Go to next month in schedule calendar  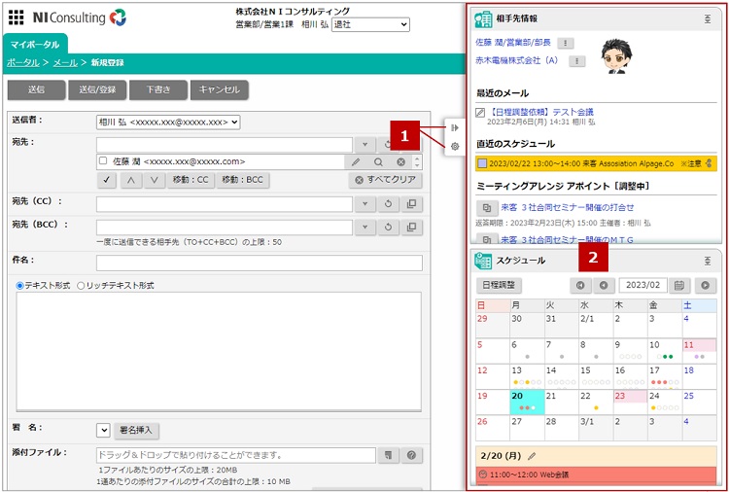(706, 285)
